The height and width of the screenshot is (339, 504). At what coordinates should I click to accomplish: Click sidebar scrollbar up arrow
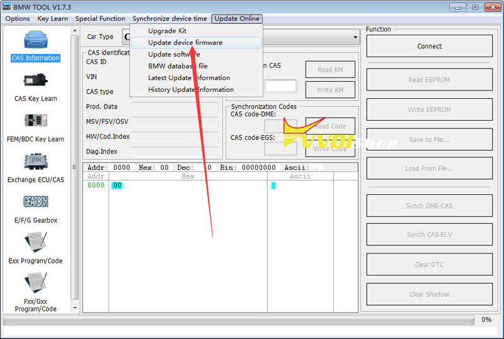click(75, 31)
